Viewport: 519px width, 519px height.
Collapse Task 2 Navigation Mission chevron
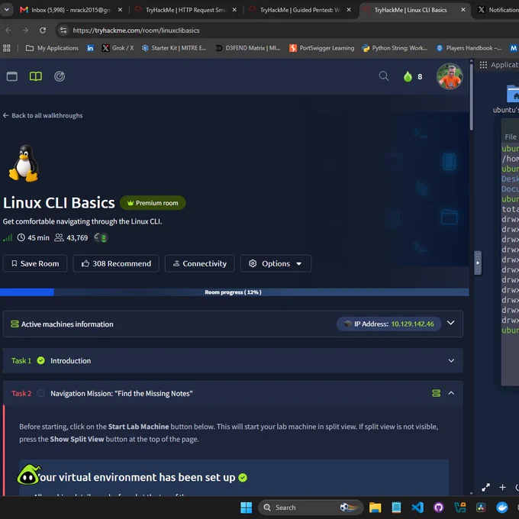click(x=451, y=393)
